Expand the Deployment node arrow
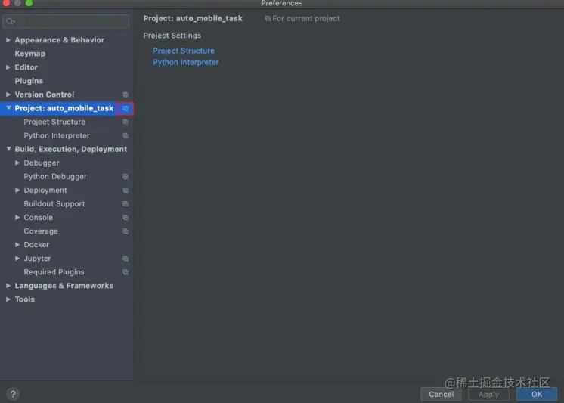Image resolution: width=564 pixels, height=403 pixels. [x=17, y=191]
